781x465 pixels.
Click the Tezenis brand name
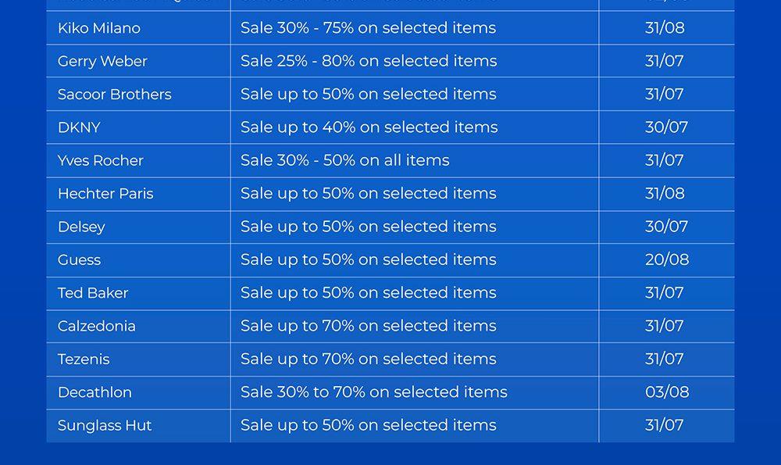(x=84, y=359)
